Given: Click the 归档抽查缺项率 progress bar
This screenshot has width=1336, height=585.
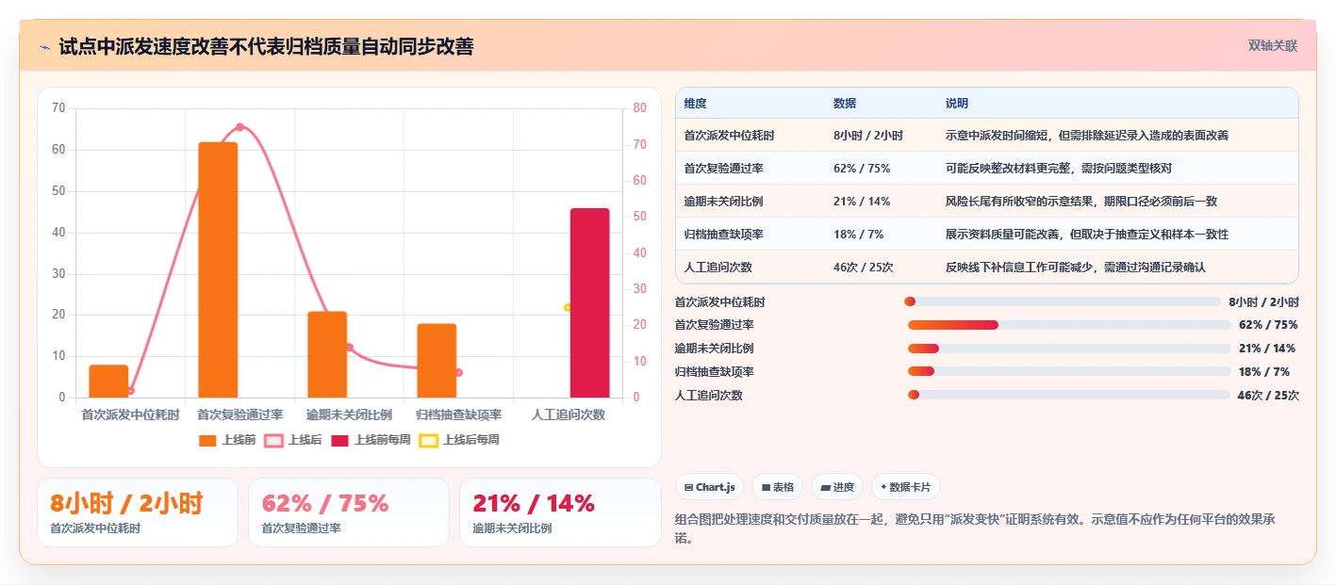Looking at the screenshot, I should pos(1069,371).
